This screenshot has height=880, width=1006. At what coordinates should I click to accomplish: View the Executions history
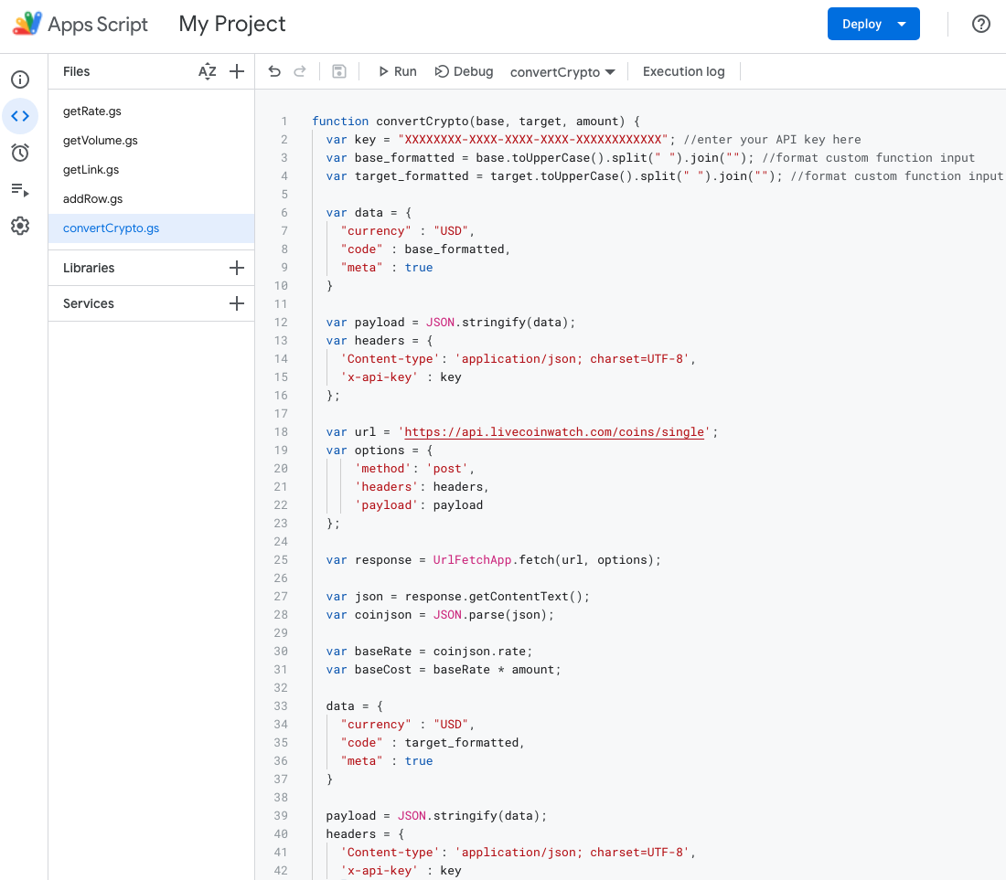(x=20, y=189)
